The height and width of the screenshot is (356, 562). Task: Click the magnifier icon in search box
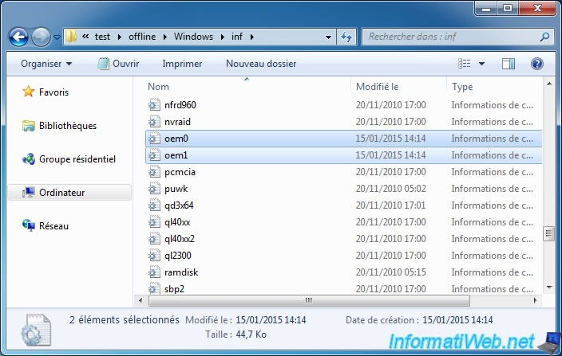(544, 37)
